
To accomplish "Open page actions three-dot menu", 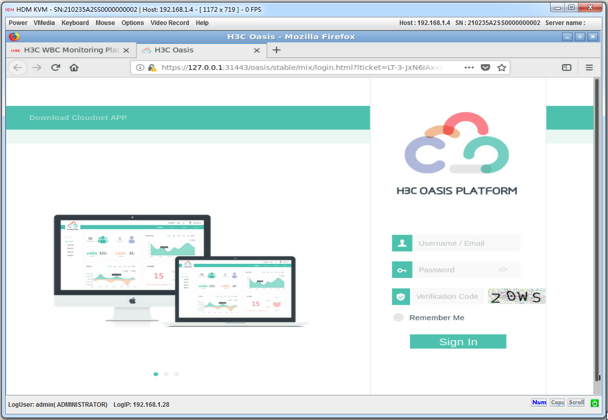I will click(x=469, y=68).
